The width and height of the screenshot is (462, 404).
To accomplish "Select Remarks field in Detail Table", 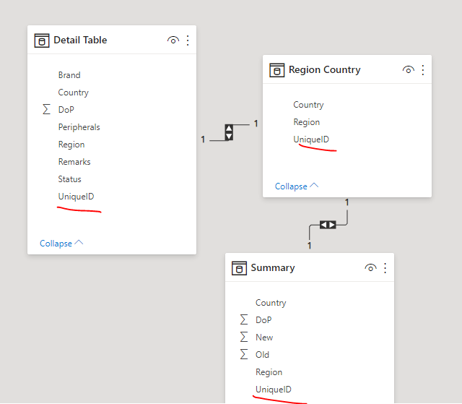I will tap(74, 162).
